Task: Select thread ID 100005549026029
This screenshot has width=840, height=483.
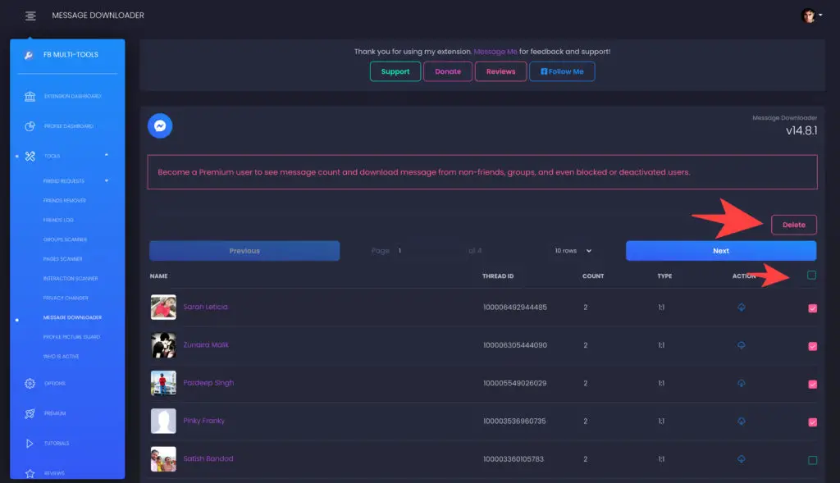Action: [515, 384]
